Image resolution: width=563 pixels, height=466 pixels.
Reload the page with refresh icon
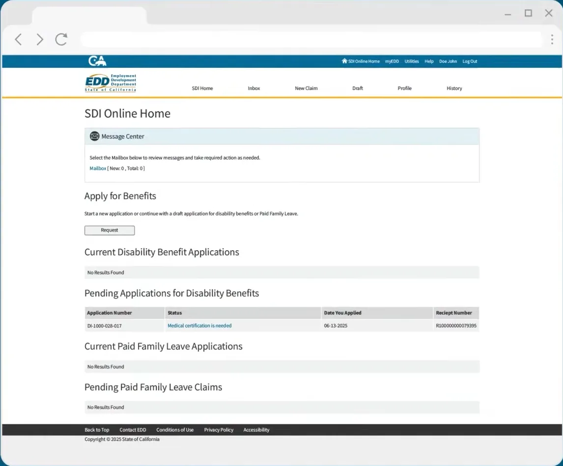(x=61, y=39)
